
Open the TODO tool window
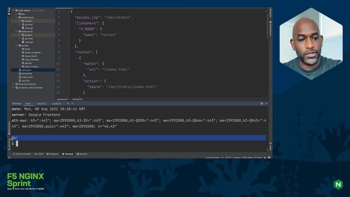coord(39,154)
